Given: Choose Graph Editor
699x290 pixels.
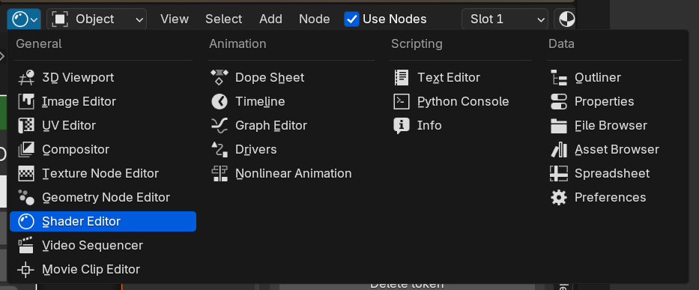Looking at the screenshot, I should [x=291, y=126].
